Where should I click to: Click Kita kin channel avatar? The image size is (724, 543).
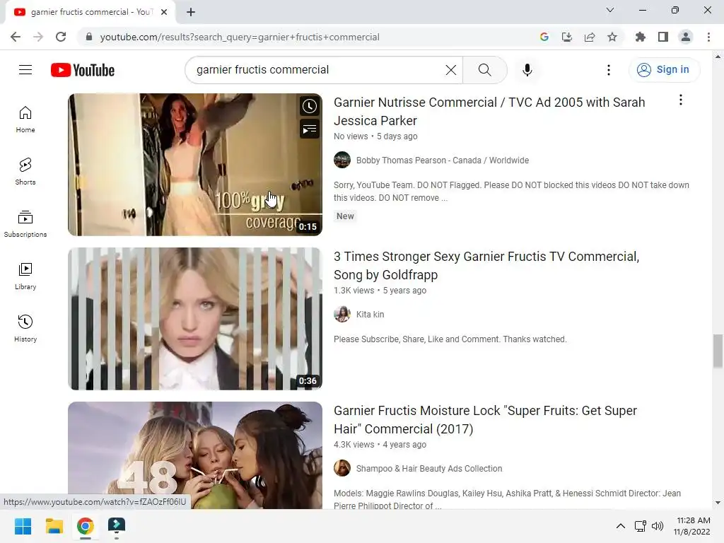tap(342, 315)
